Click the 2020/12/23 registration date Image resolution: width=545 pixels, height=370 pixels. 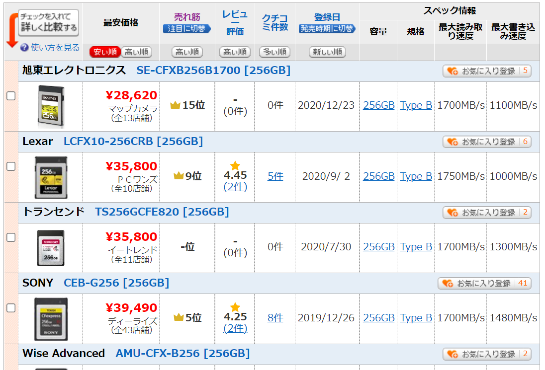326,105
